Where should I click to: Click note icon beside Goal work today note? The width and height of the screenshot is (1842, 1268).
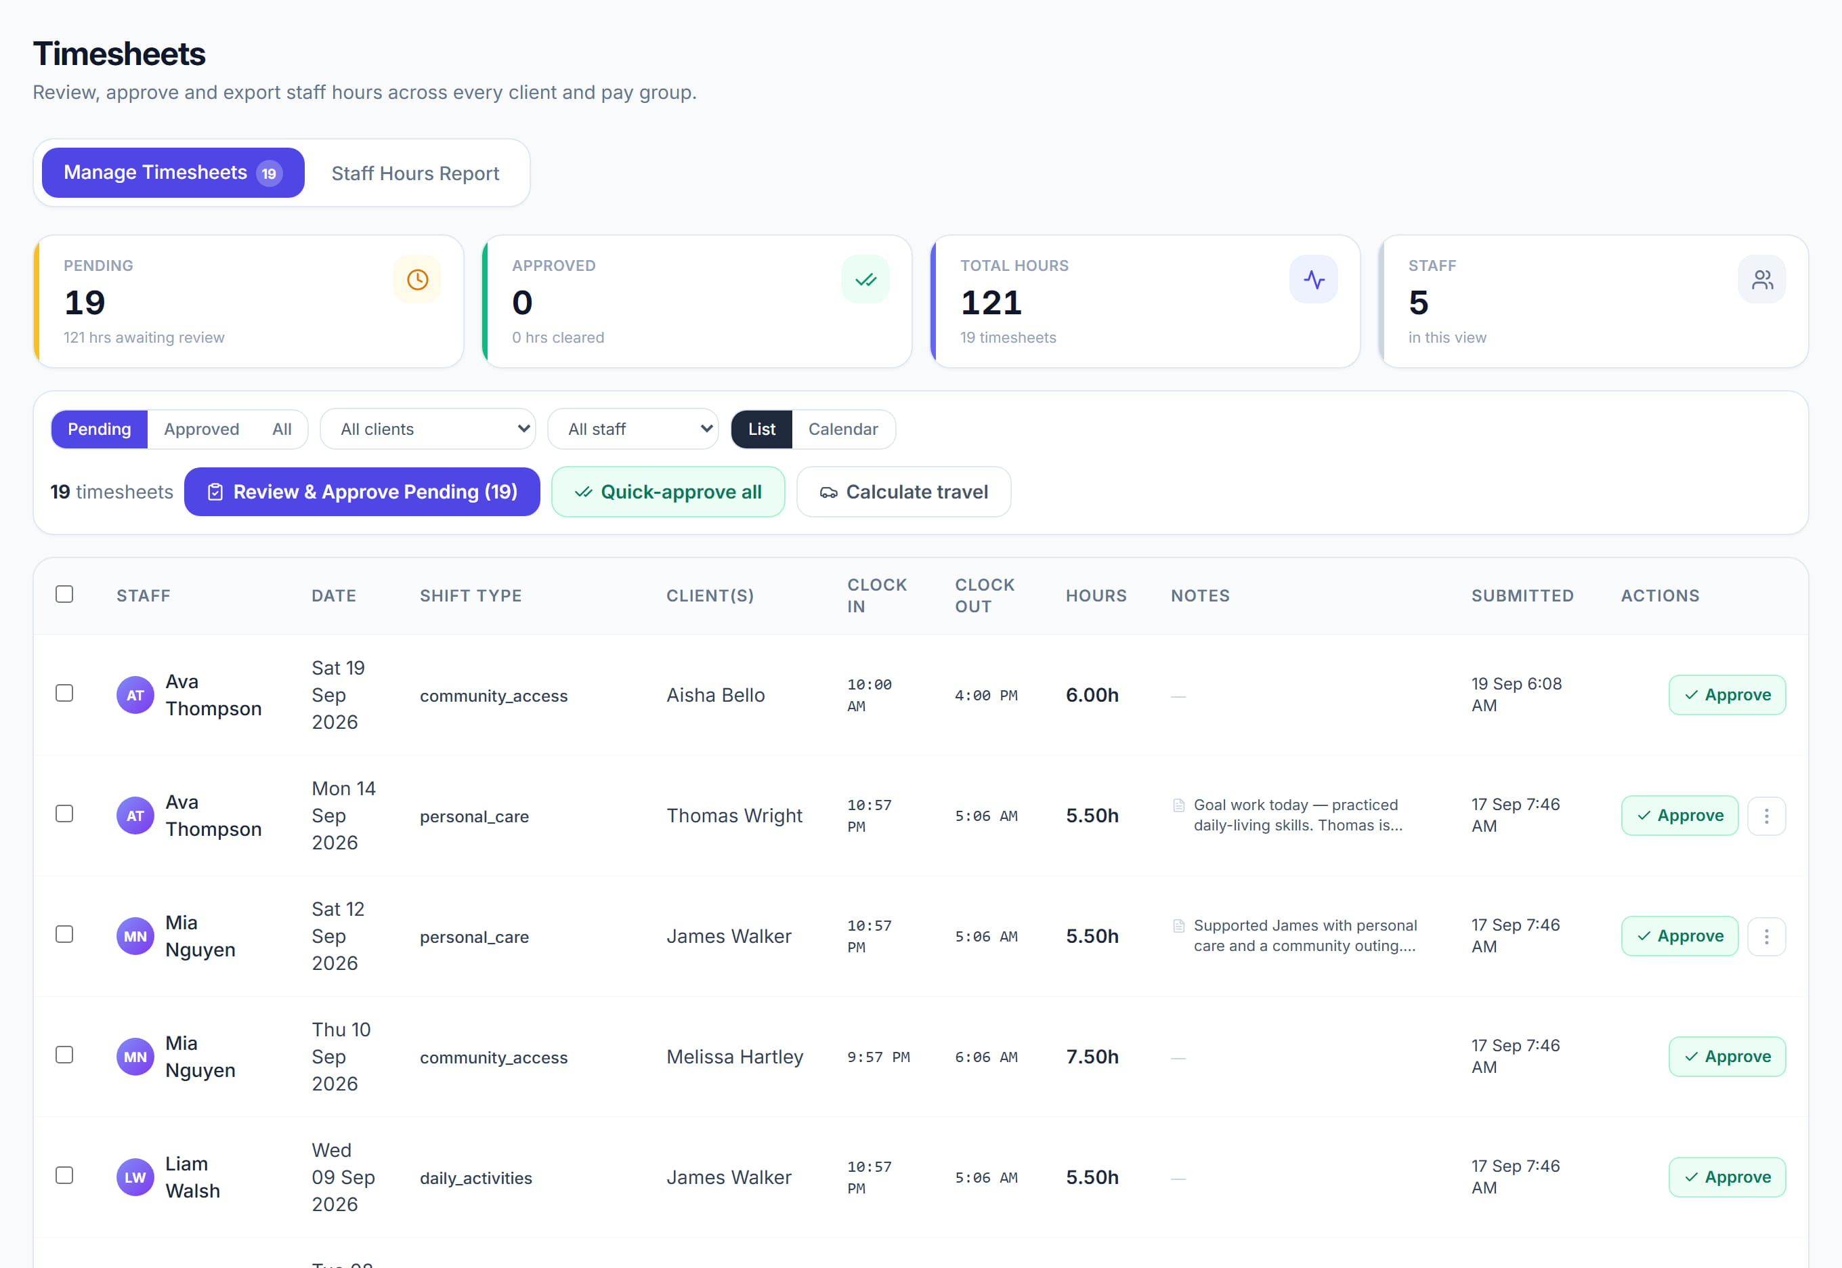1179,805
